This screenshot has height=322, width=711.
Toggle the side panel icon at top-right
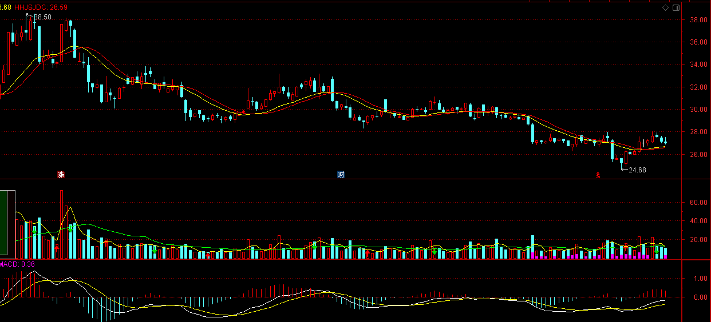pos(676,7)
